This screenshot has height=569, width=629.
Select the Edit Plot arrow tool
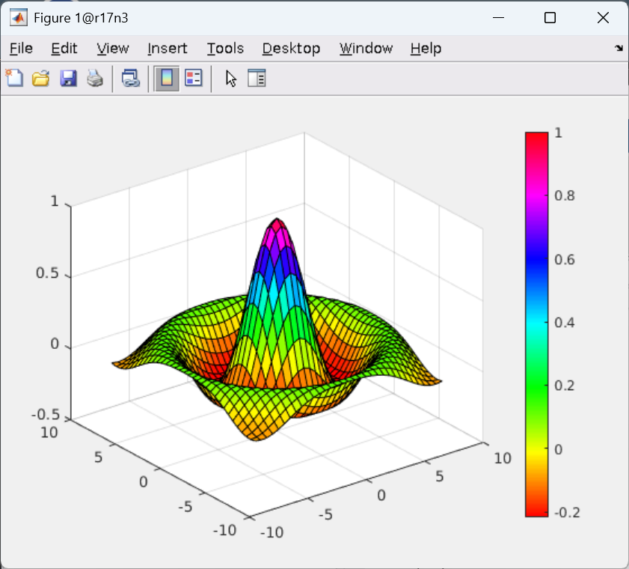tap(230, 78)
